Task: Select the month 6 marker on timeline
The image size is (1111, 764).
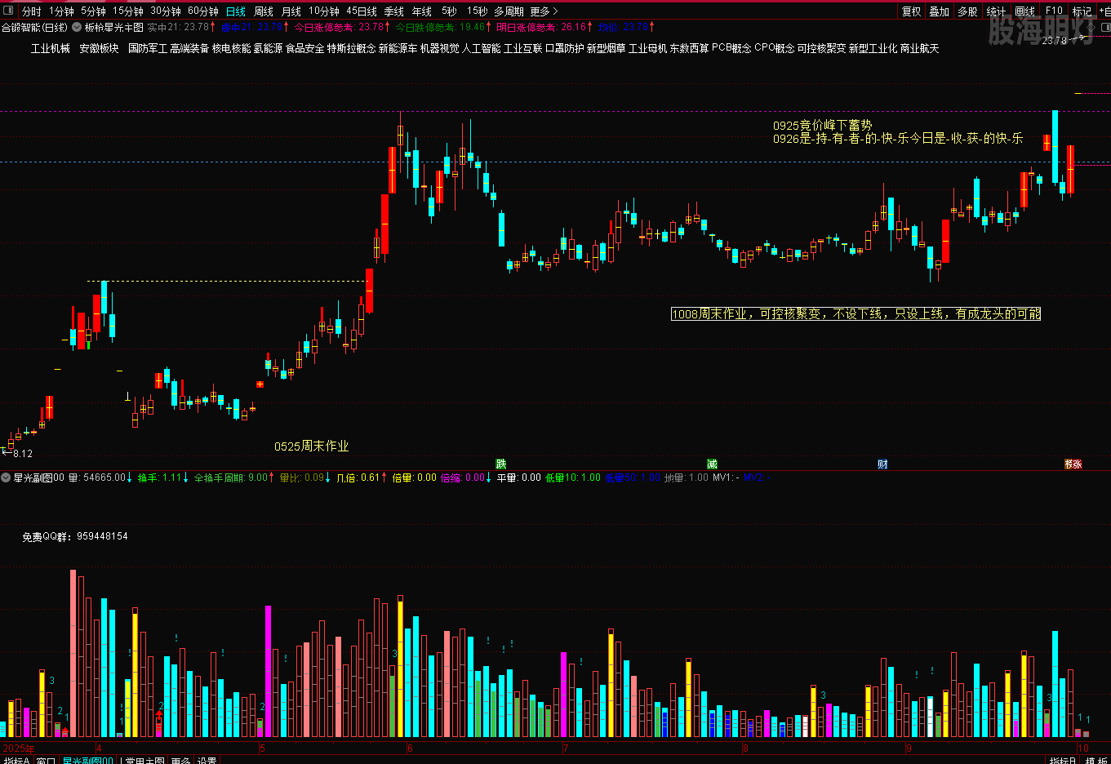Action: 410,748
